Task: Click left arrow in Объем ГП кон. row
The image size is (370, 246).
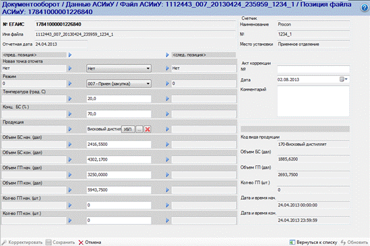Action: (x=70, y=190)
